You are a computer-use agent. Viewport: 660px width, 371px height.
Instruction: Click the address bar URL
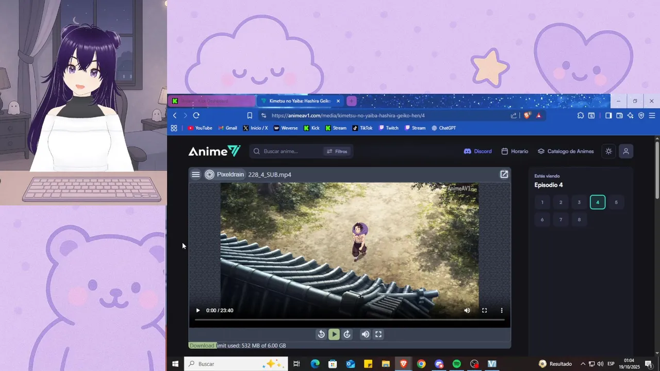pos(348,115)
